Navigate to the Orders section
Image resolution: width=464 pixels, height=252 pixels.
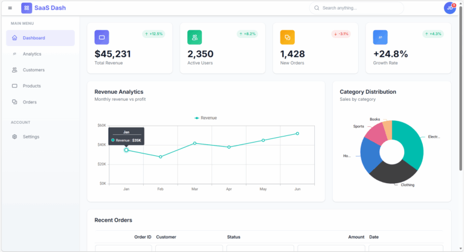(x=40, y=102)
